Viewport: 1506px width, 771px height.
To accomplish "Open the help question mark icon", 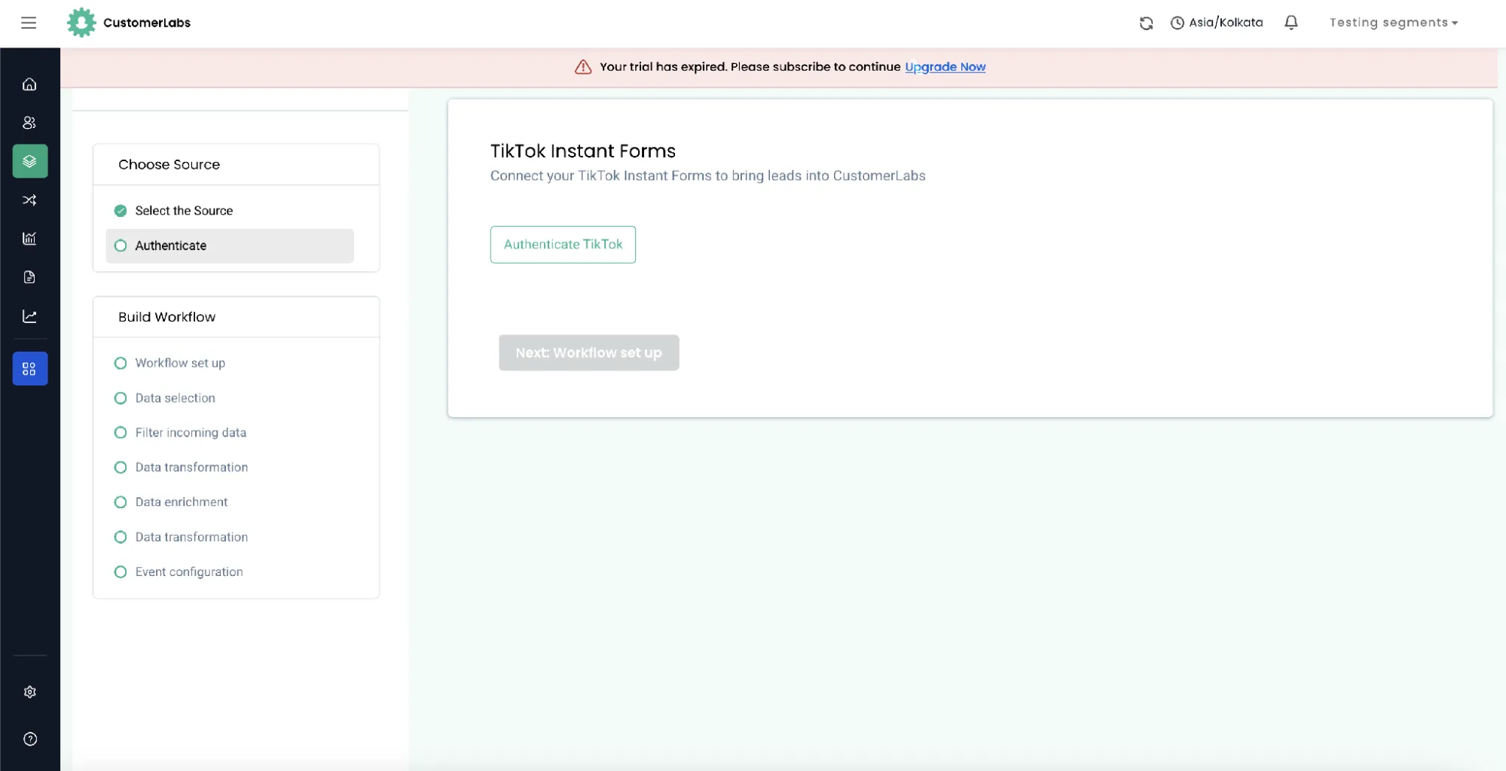I will pos(29,739).
